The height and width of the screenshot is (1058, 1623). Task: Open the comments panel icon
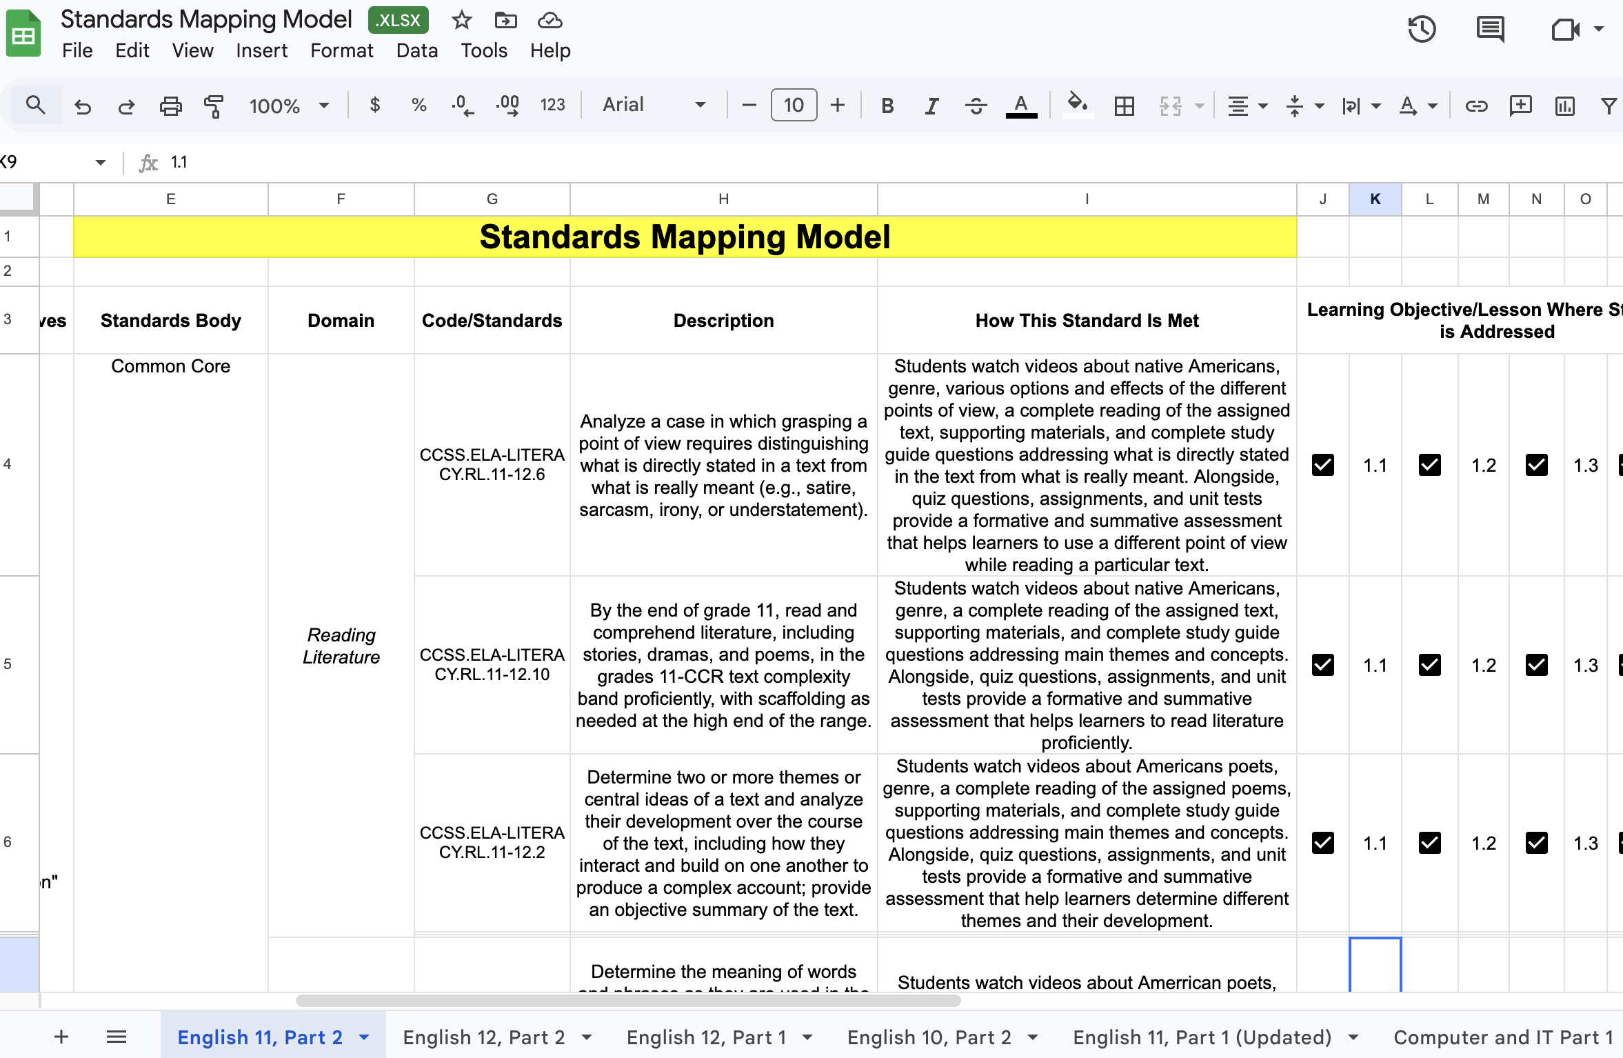(x=1490, y=29)
